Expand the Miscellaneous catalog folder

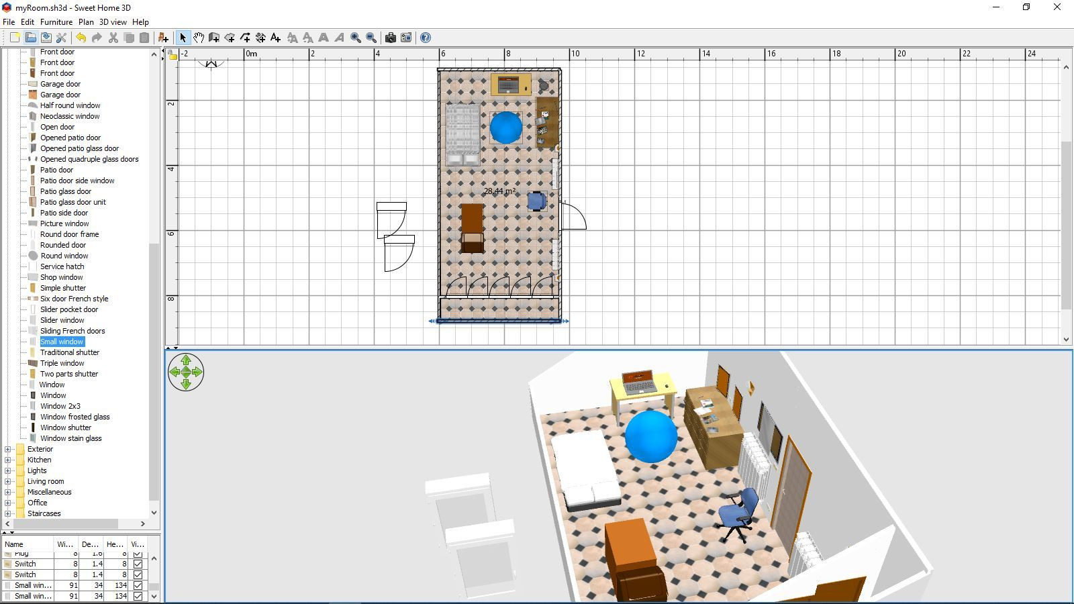(7, 492)
